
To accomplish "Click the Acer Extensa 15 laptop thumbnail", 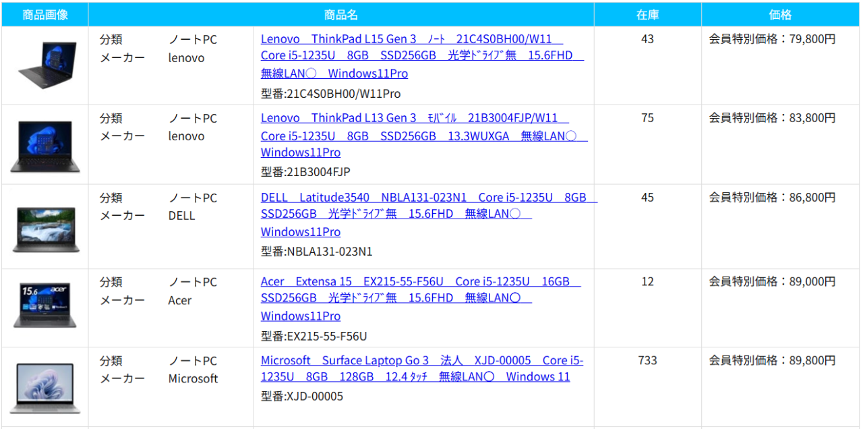I will [44, 306].
